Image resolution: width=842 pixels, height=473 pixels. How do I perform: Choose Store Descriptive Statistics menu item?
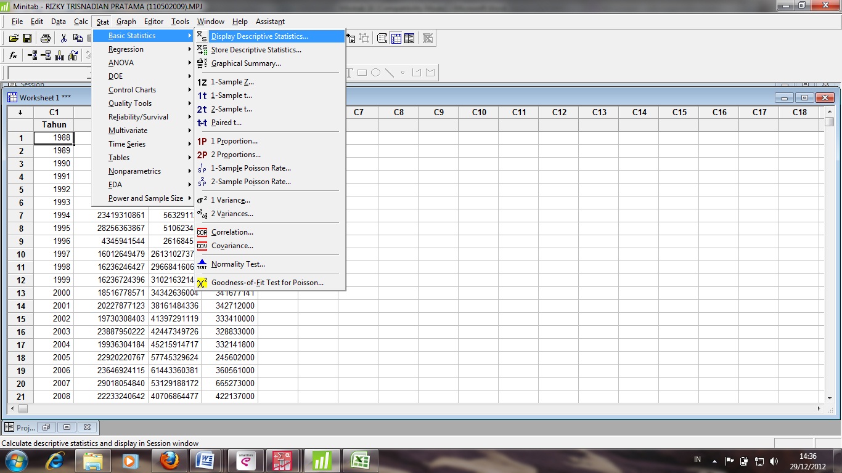tap(269, 50)
